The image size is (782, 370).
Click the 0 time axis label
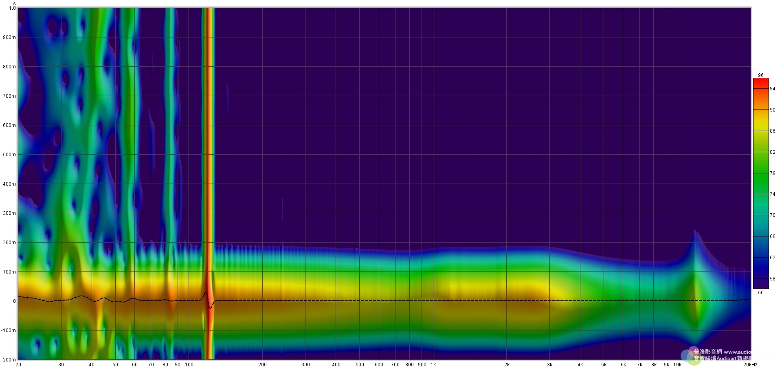coord(14,301)
